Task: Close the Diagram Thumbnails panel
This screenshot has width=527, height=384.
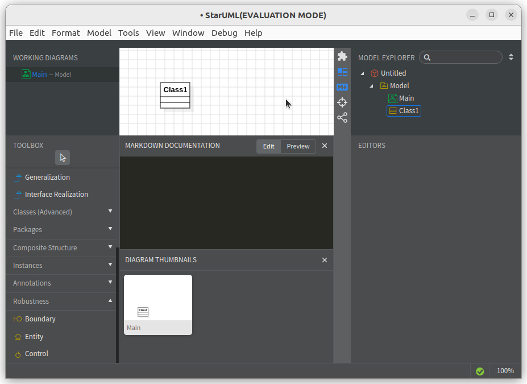Action: 325,260
